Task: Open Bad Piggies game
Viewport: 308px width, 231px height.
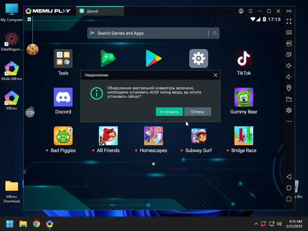Action: [x=63, y=136]
